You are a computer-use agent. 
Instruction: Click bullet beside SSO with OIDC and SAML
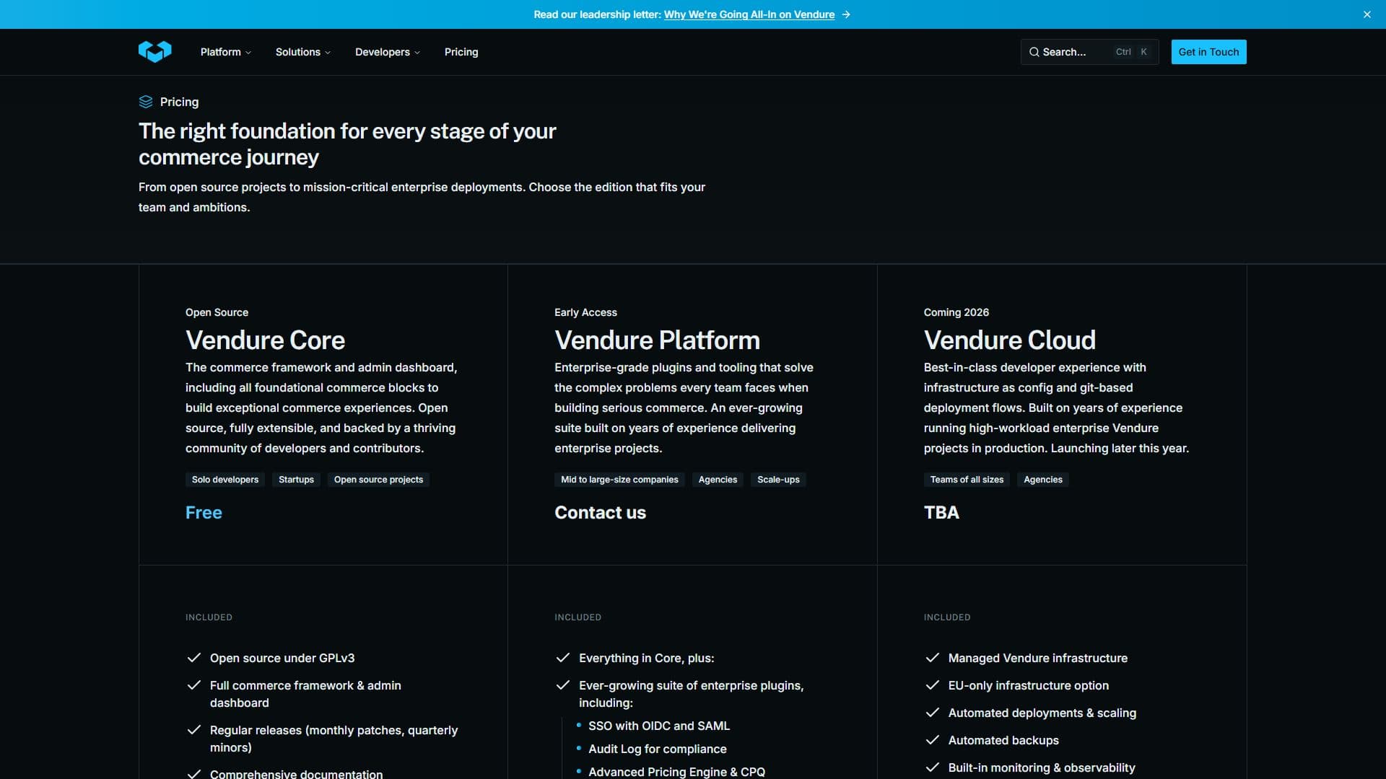tap(579, 725)
